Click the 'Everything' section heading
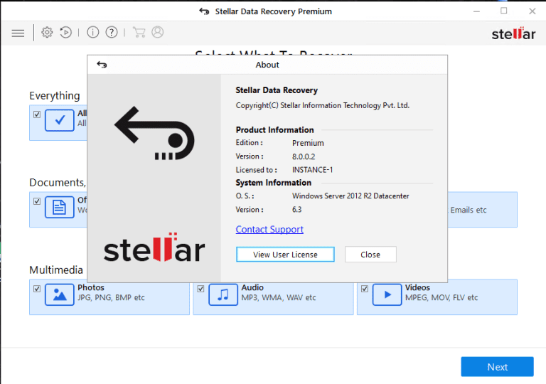 pyautogui.click(x=55, y=96)
